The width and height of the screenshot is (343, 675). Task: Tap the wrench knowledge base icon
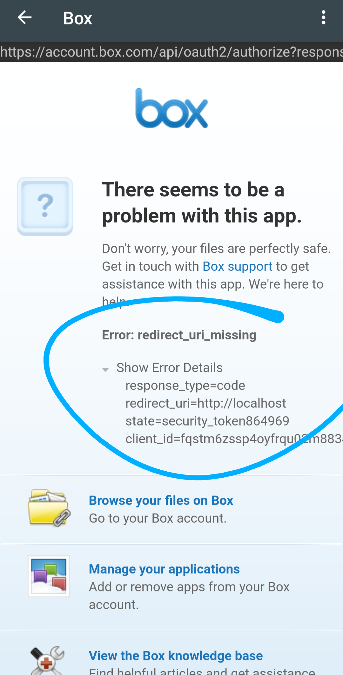pyautogui.click(x=47, y=660)
